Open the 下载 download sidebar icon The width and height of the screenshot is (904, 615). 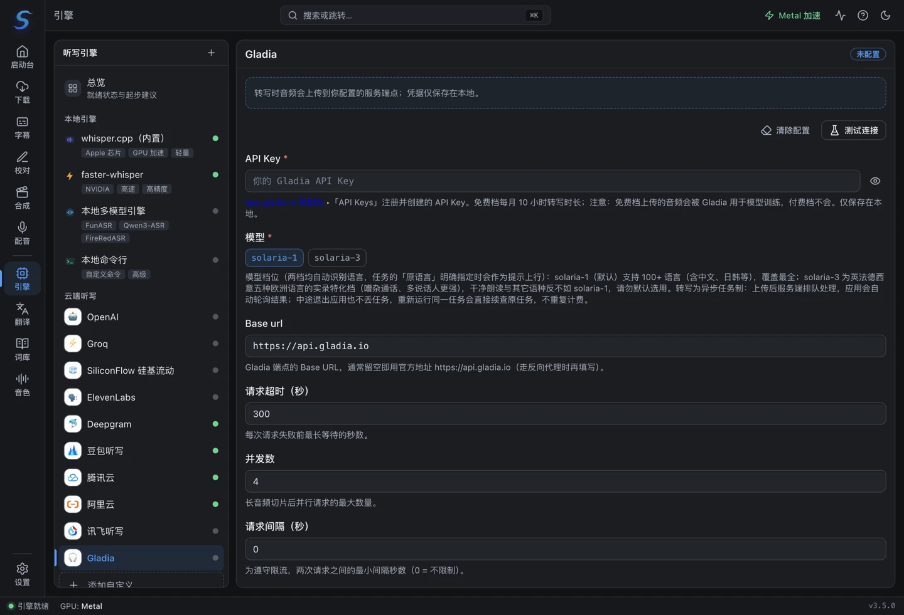point(22,92)
